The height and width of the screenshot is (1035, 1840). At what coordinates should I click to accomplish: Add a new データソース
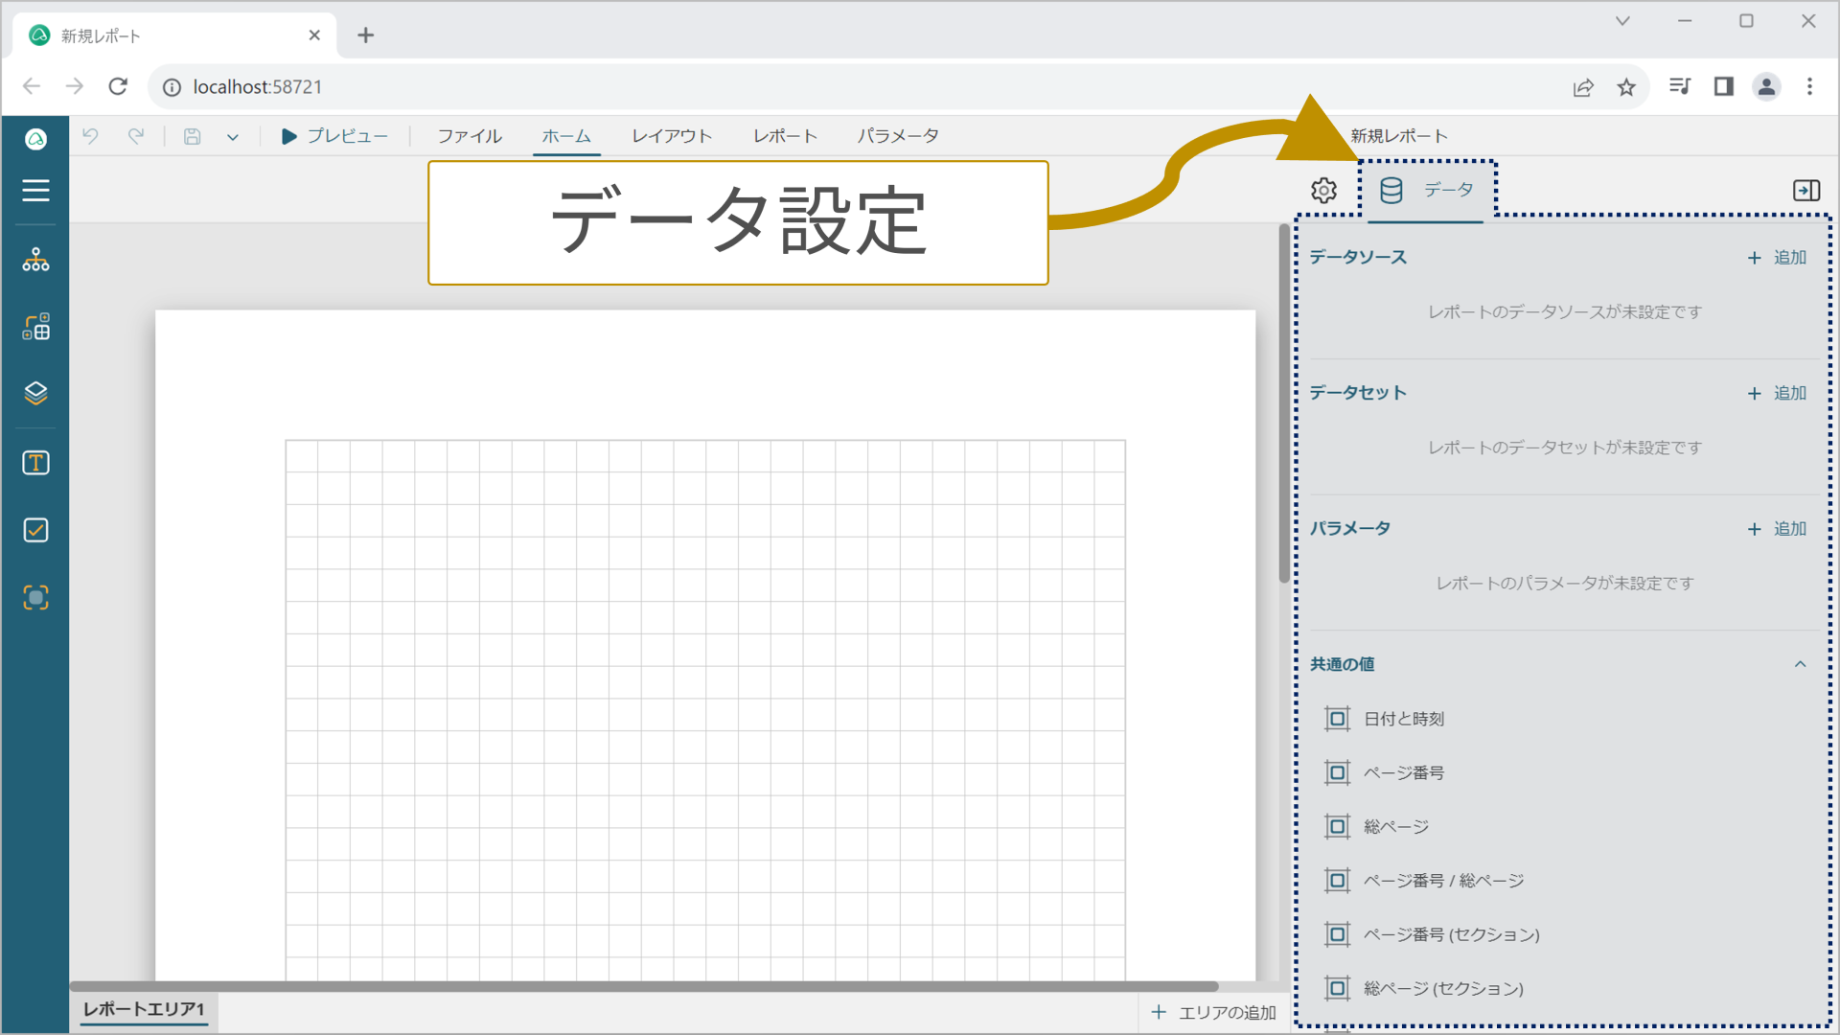click(1777, 257)
